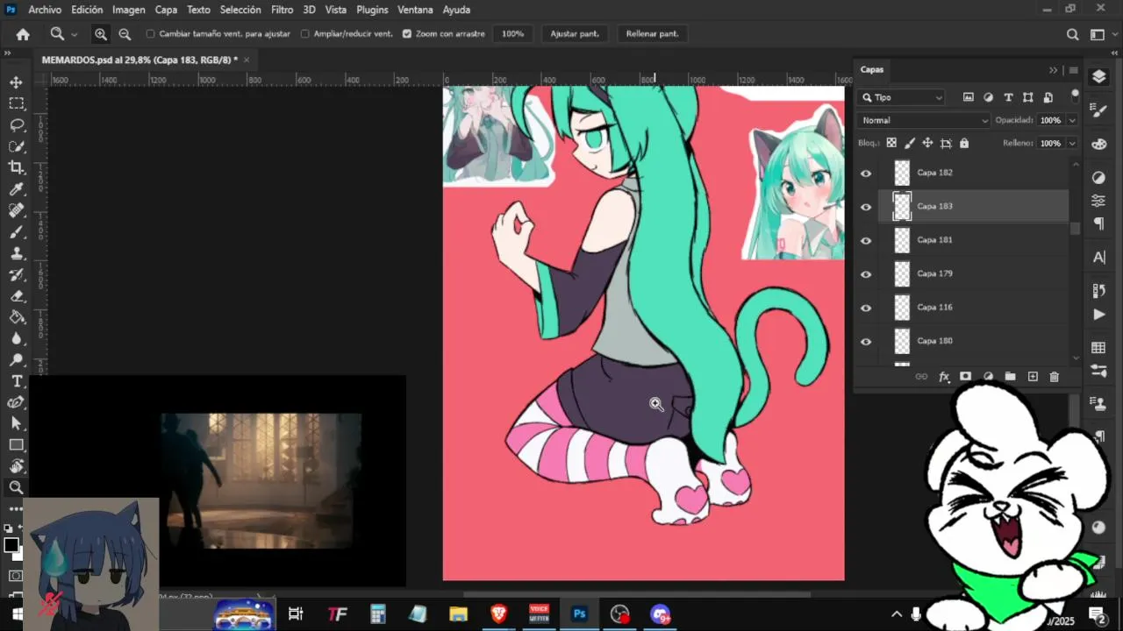Image resolution: width=1123 pixels, height=631 pixels.
Task: Select the Rectangle shape tool
Action: [x=17, y=445]
